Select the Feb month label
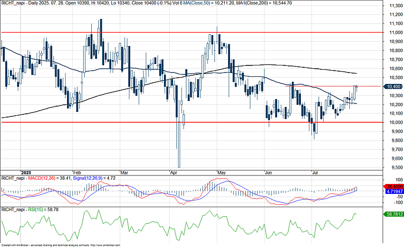The image size is (404, 247). 77,173
